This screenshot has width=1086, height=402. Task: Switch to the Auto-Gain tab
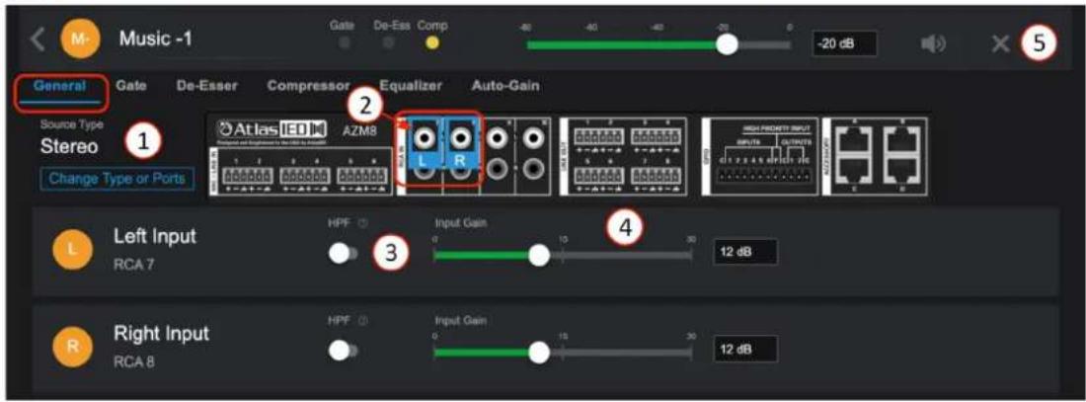505,87
